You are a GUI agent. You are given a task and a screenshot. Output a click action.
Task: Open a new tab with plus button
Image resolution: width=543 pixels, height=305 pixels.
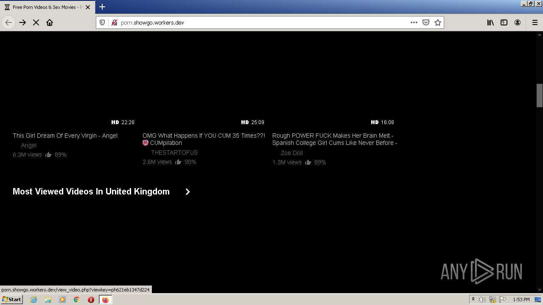[x=102, y=7]
